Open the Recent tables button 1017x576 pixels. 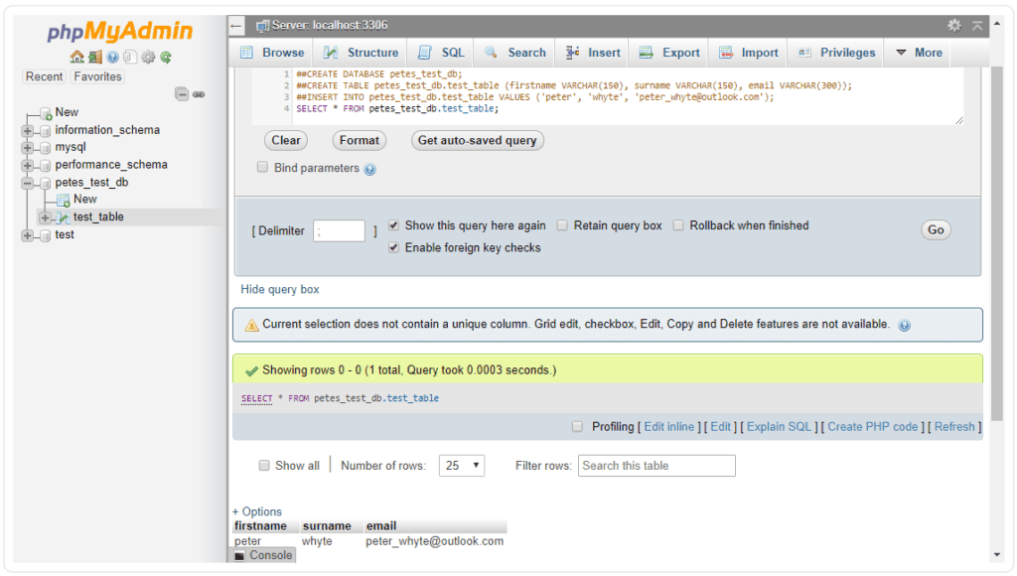(44, 76)
